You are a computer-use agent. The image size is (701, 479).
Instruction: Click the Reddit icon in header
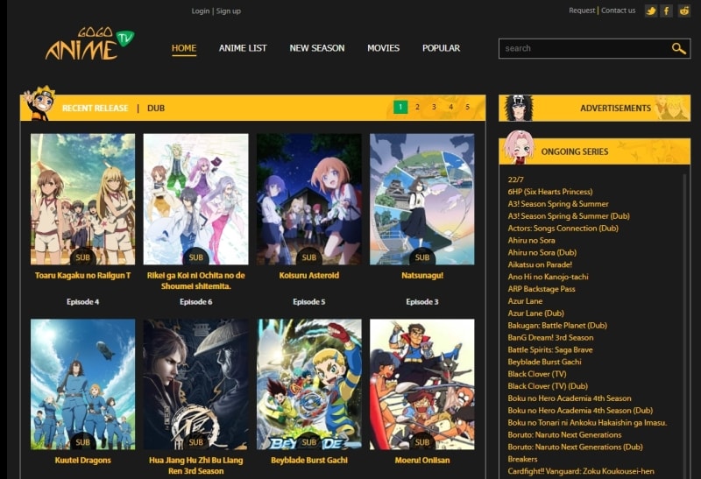(683, 11)
